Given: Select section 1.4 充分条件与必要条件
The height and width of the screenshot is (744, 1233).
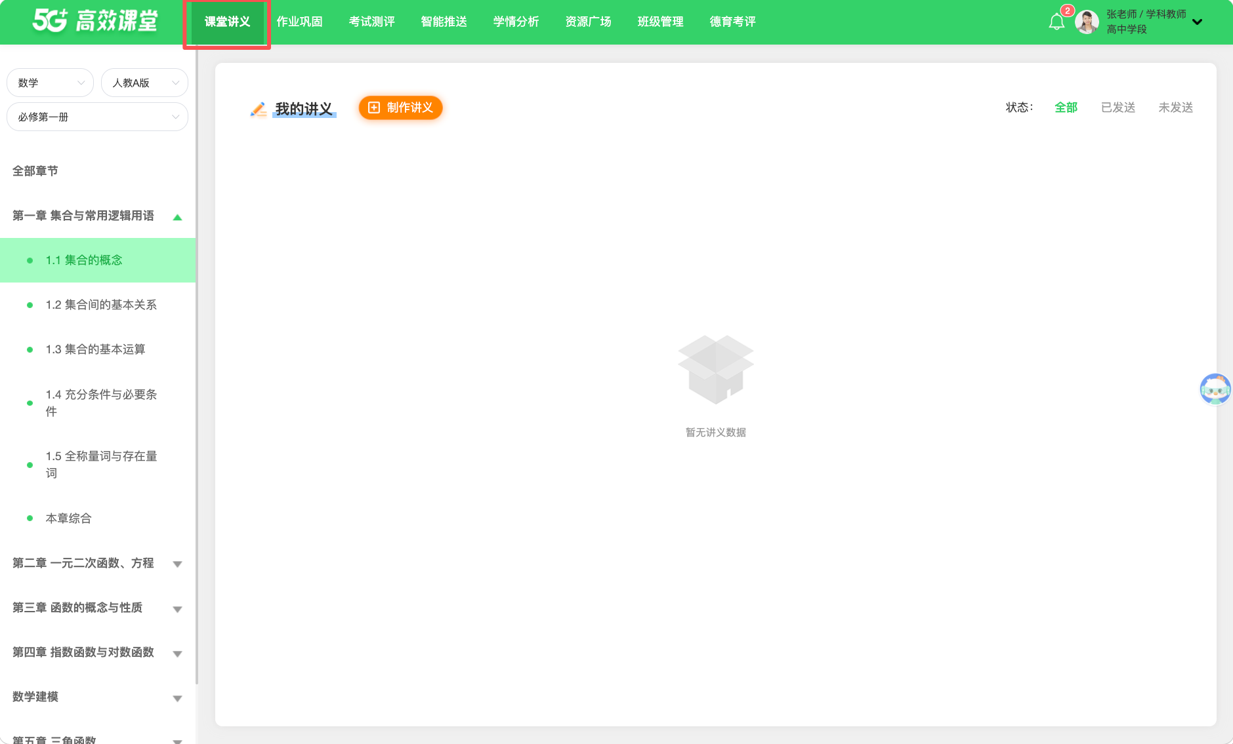Looking at the screenshot, I should (97, 402).
